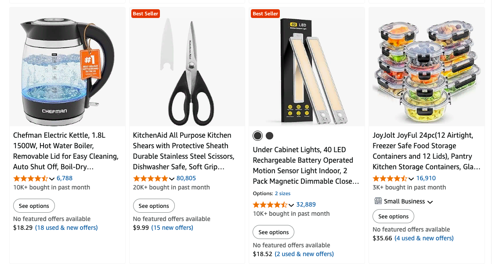Expand rating breakdown arrow for KitchenAid shears
This screenshot has height=264, width=492.
click(172, 179)
